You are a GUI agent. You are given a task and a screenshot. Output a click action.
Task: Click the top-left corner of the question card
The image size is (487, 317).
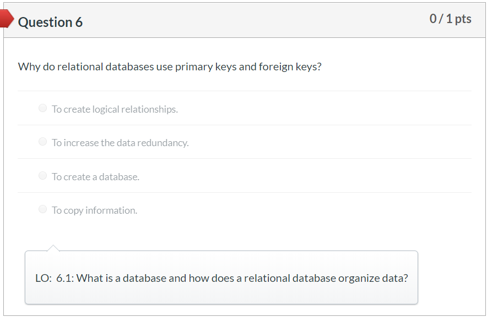click(x=7, y=4)
